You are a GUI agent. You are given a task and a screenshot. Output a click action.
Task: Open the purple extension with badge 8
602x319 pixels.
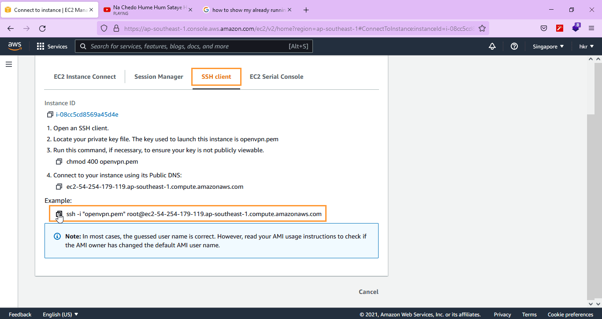pos(576,28)
